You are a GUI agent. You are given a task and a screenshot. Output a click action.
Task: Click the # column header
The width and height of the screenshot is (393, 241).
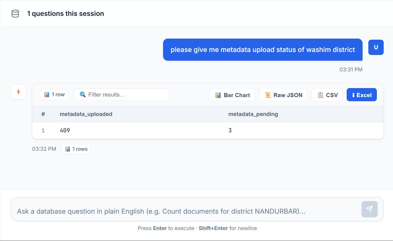coord(43,114)
